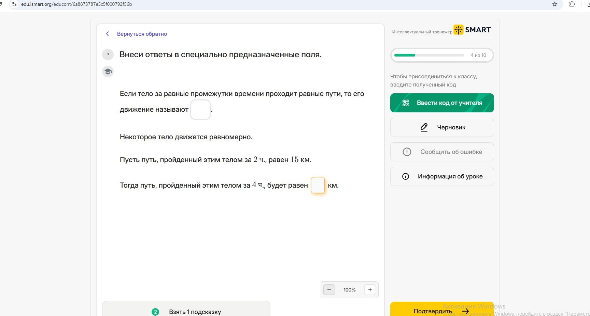This screenshot has width=590, height=316.
Task: Click the exclamation icon for error report
Action: click(x=407, y=152)
